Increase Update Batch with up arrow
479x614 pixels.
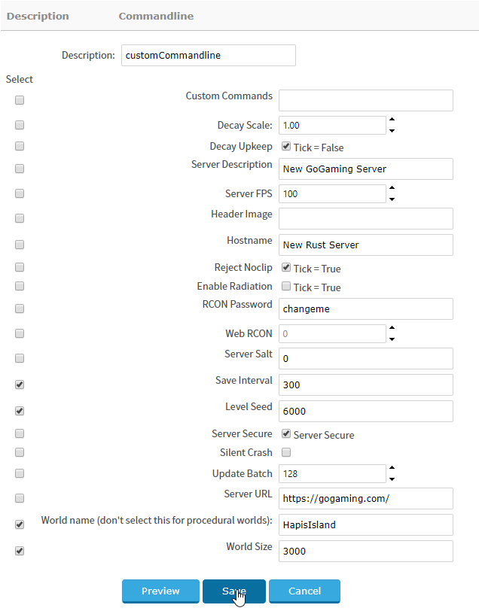(392, 467)
